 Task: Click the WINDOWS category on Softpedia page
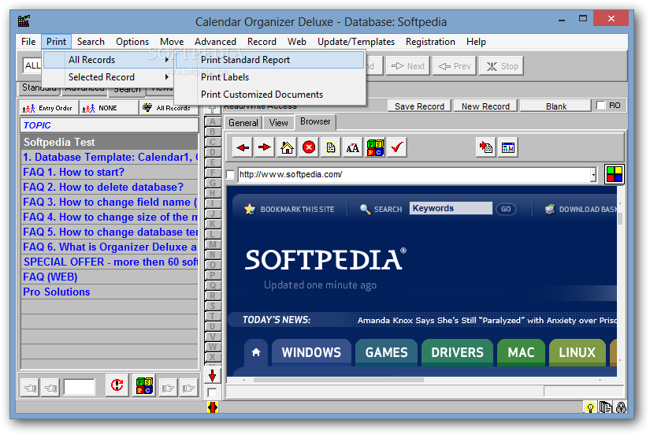click(x=311, y=352)
